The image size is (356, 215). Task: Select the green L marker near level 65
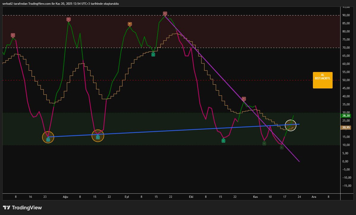click(153, 54)
